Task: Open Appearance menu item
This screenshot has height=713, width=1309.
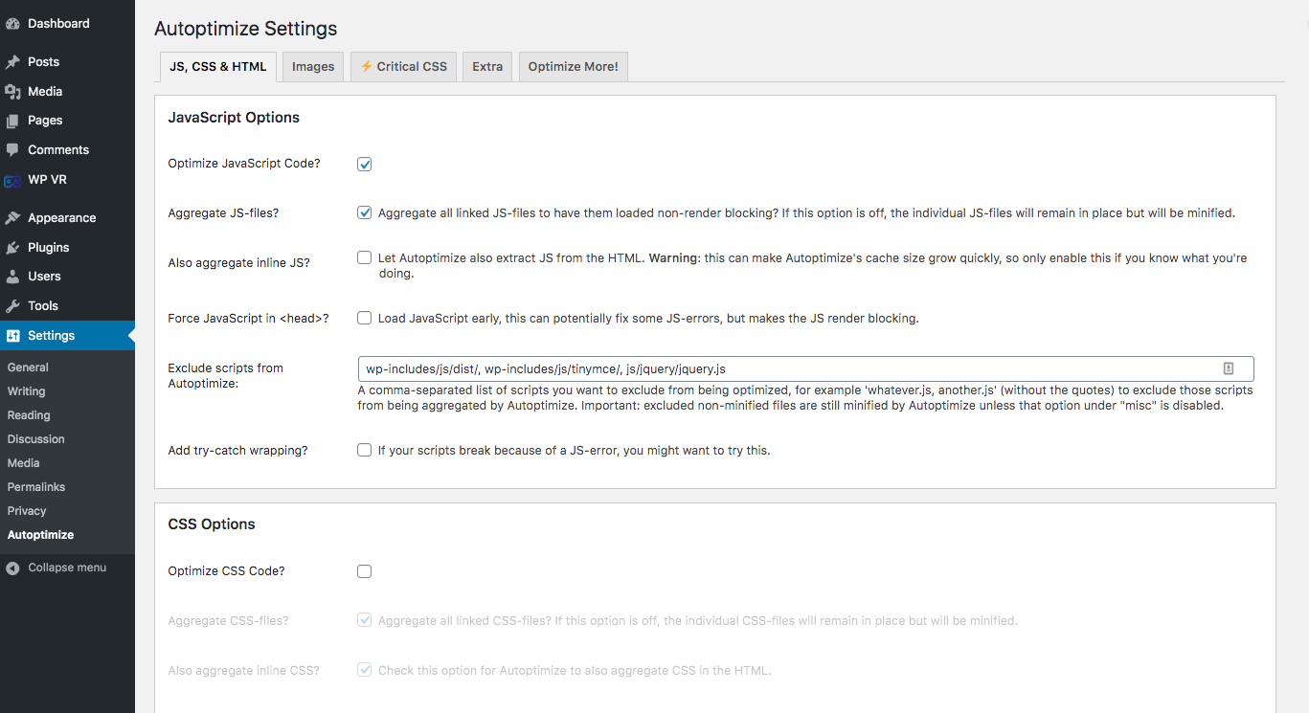Action: point(67,218)
